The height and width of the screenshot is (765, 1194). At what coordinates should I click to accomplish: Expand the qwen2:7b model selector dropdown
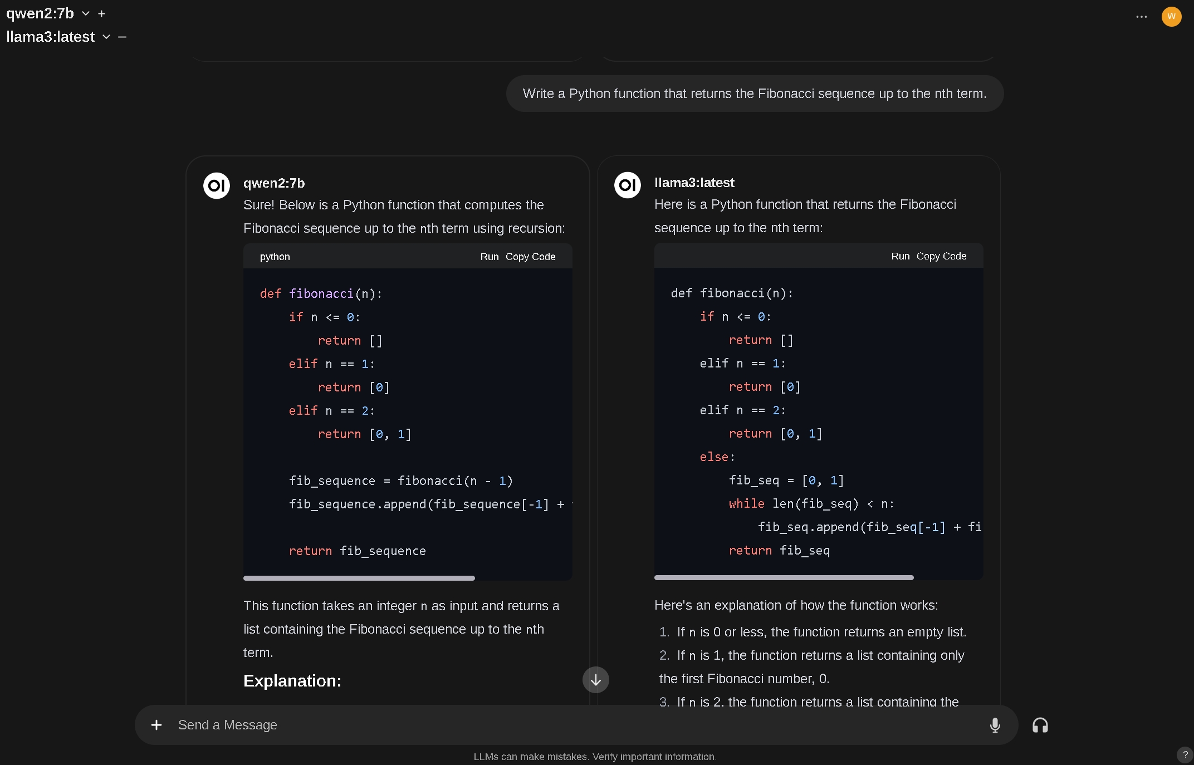86,13
